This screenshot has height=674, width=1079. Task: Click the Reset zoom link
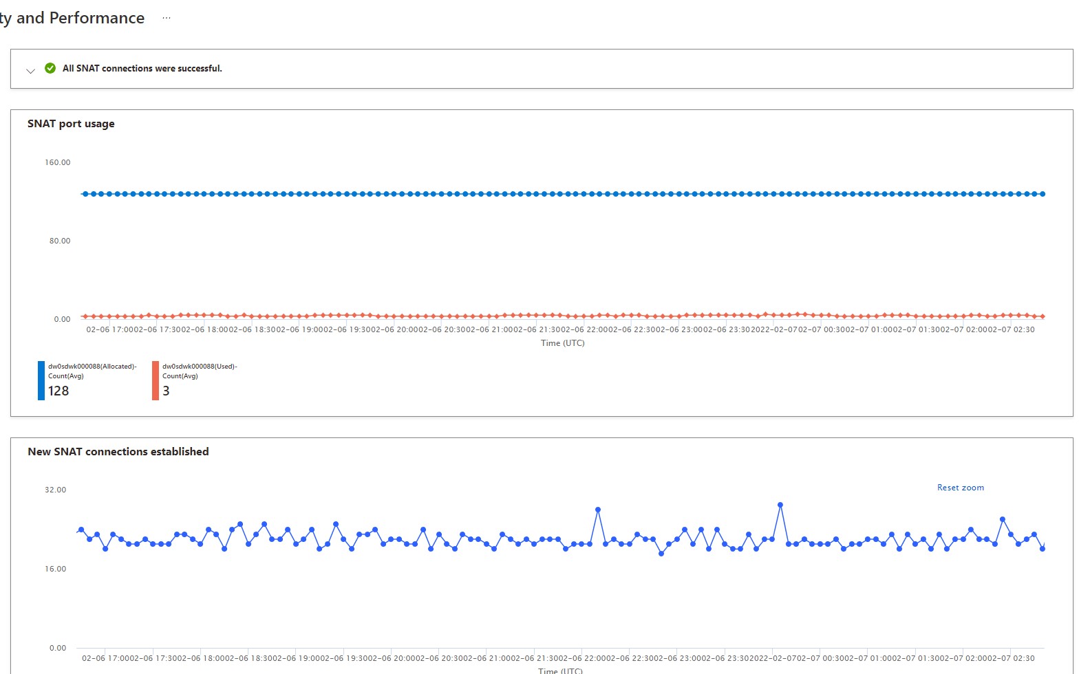click(x=960, y=488)
